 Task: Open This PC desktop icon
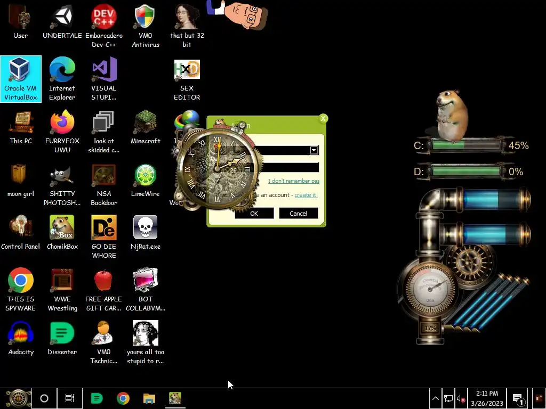tap(21, 127)
